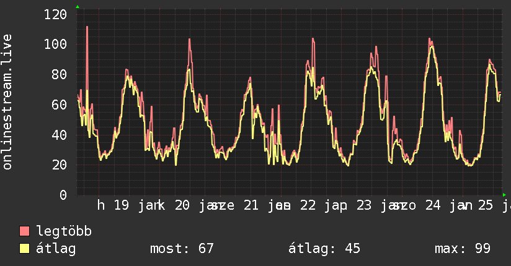
Task: Click the yellow átlag legend swatch
Action: tap(24, 248)
